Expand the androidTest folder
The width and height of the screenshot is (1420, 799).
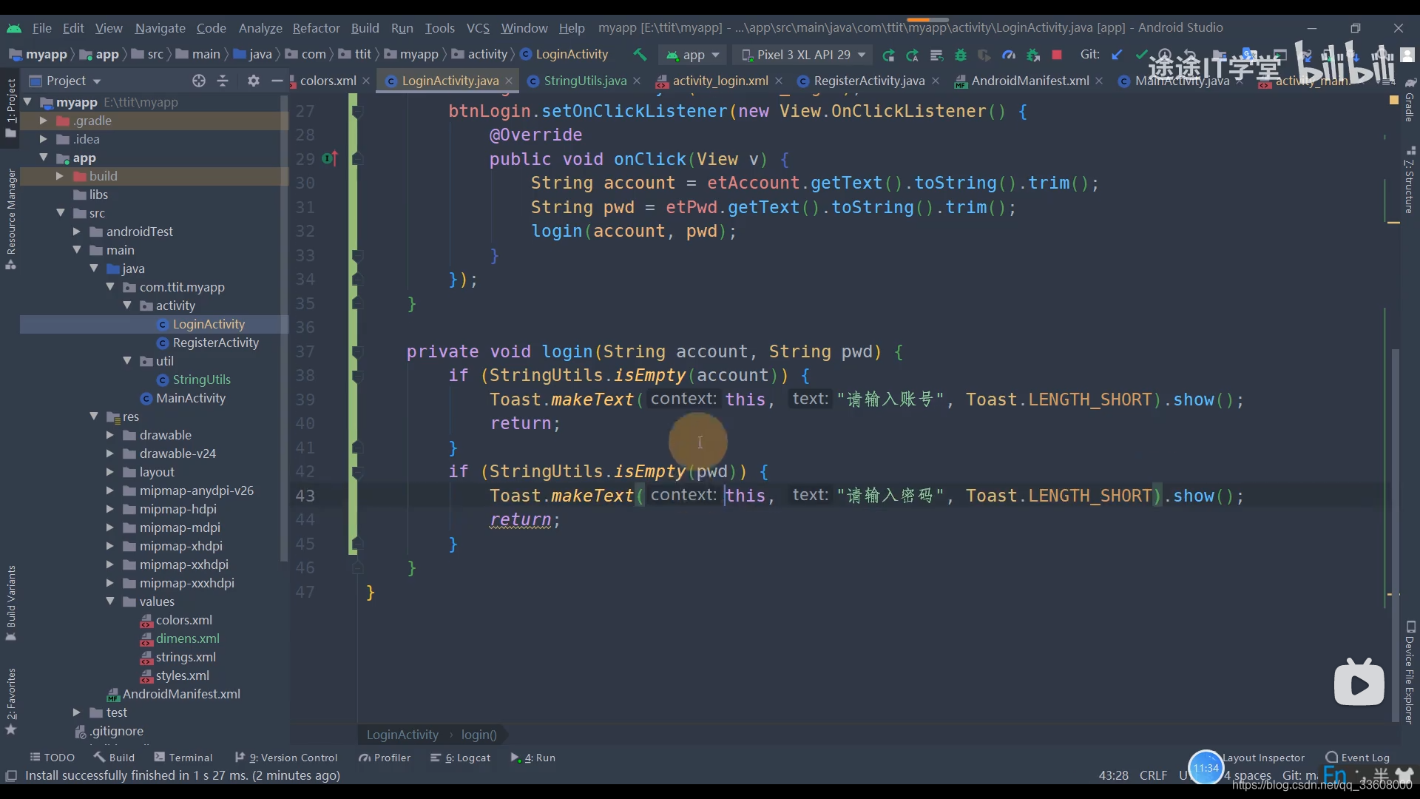tap(77, 232)
